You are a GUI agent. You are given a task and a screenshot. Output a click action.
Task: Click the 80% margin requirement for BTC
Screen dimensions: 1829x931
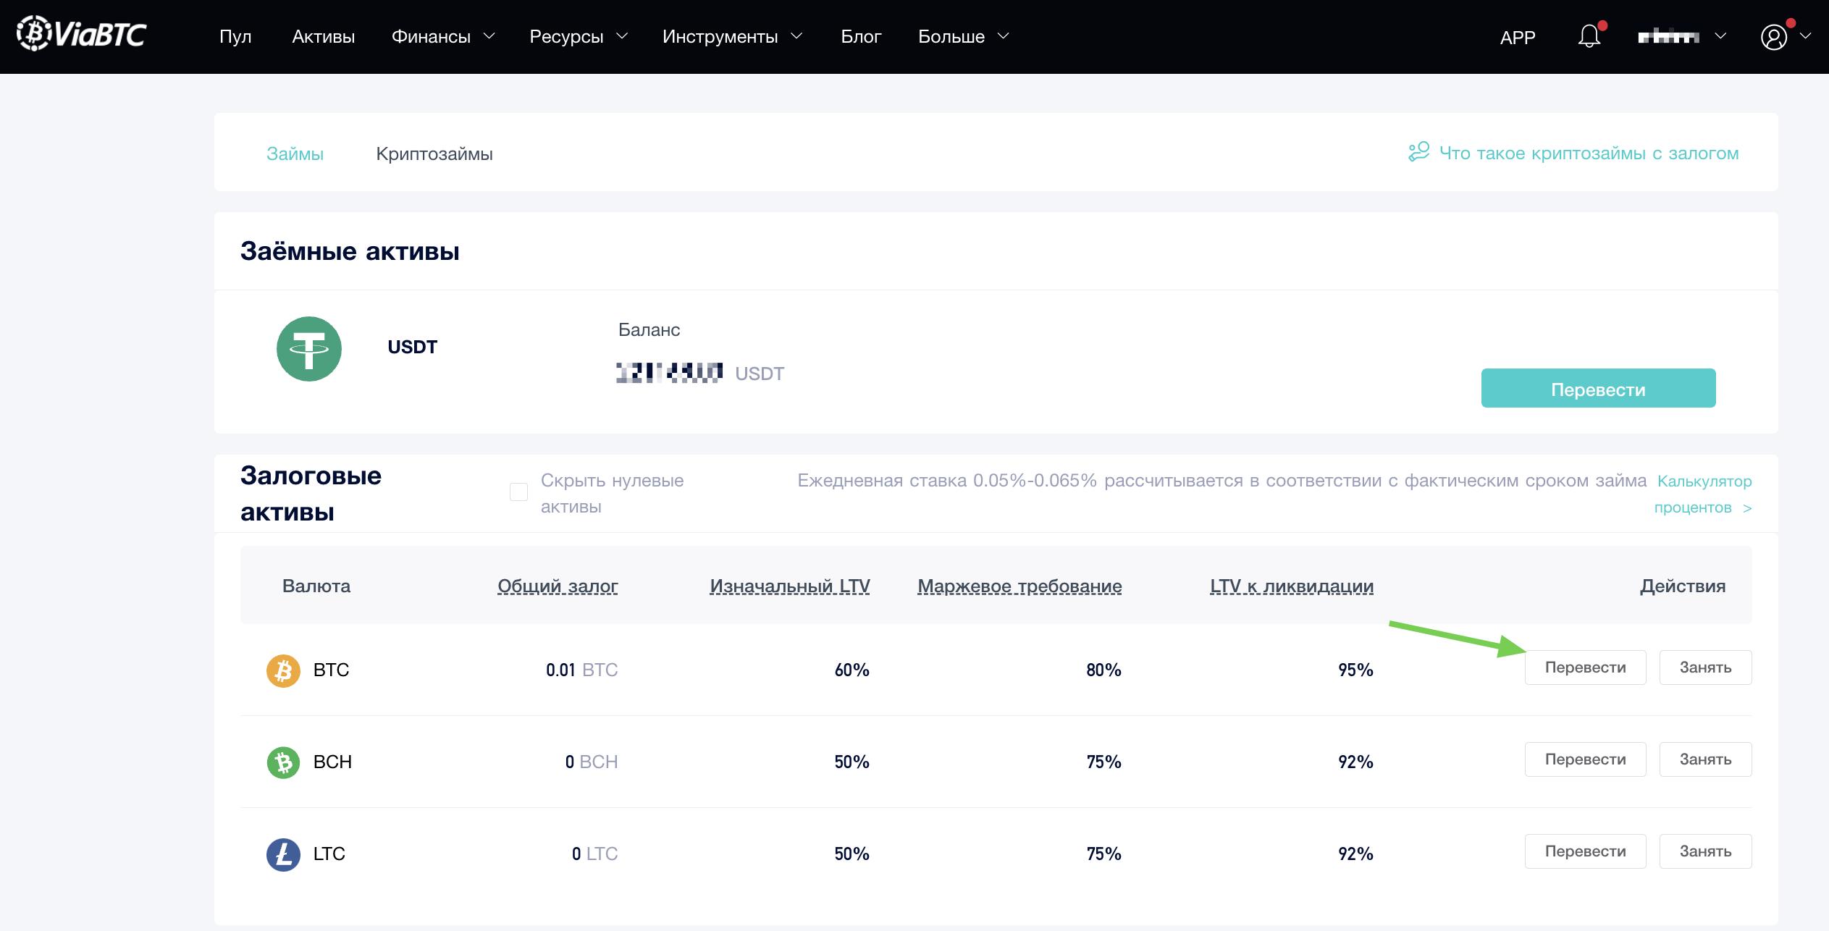[x=1103, y=670]
